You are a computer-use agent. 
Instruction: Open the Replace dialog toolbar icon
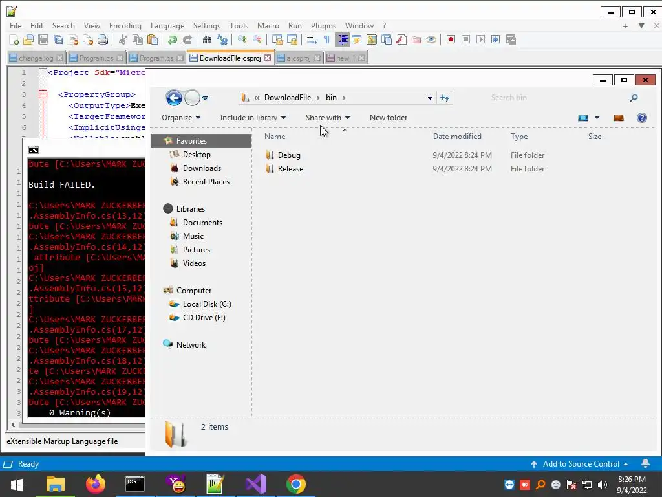coord(222,39)
